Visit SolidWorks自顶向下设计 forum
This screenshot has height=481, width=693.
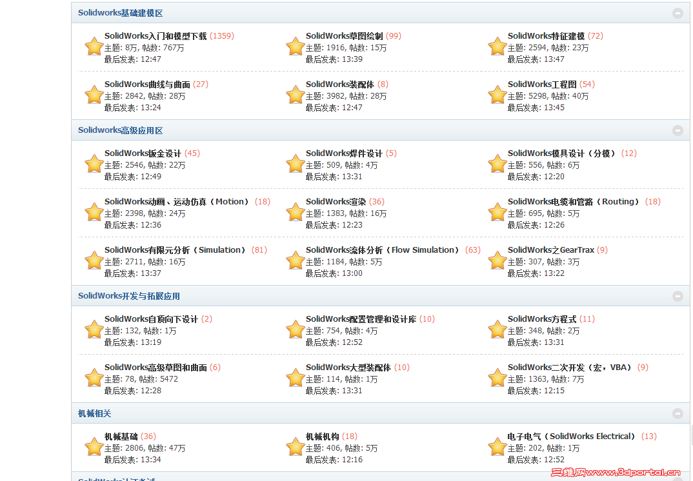click(x=151, y=319)
